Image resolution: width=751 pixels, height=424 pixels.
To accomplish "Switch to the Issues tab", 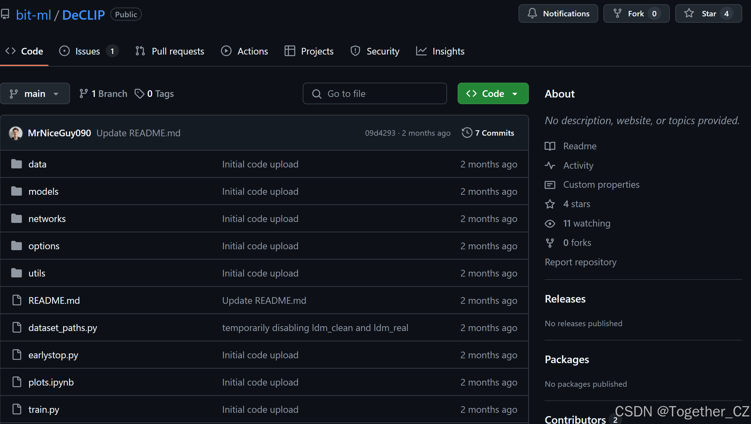I will 87,51.
